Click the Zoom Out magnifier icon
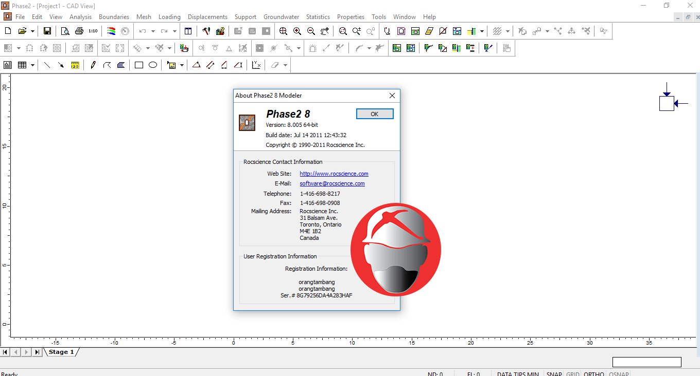The width and height of the screenshot is (700, 376). click(311, 31)
